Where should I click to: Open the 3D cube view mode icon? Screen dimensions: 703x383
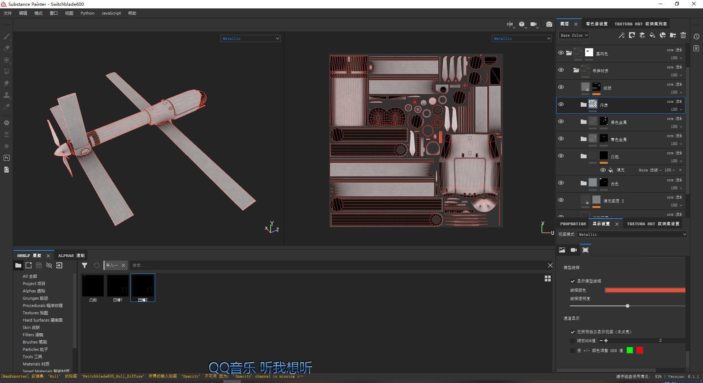click(522, 24)
